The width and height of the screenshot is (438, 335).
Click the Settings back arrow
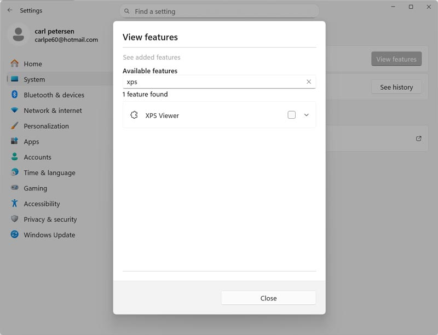(10, 10)
